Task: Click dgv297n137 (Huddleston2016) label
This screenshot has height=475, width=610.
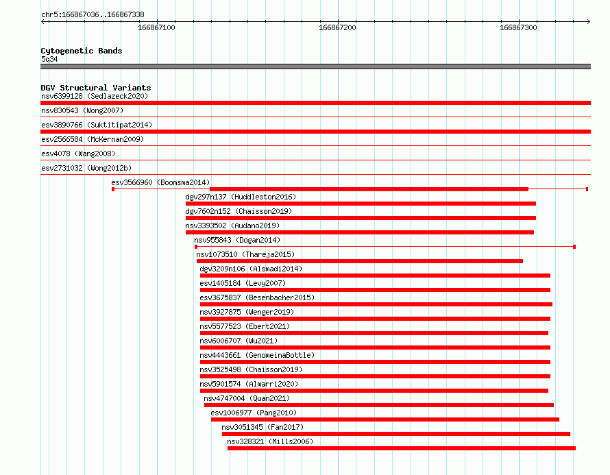Action: (241, 197)
